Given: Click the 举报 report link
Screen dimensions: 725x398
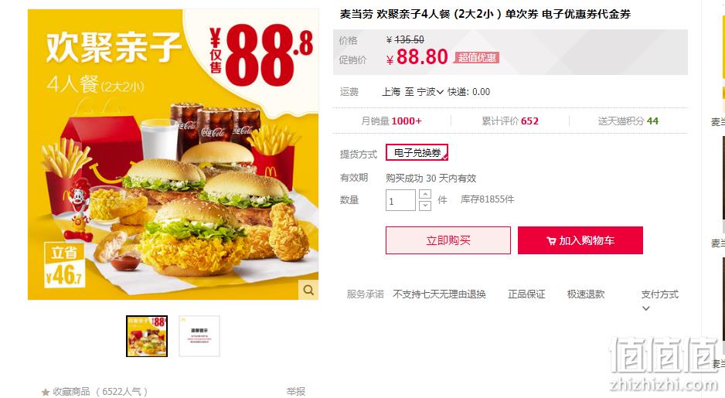Looking at the screenshot, I should tap(296, 392).
